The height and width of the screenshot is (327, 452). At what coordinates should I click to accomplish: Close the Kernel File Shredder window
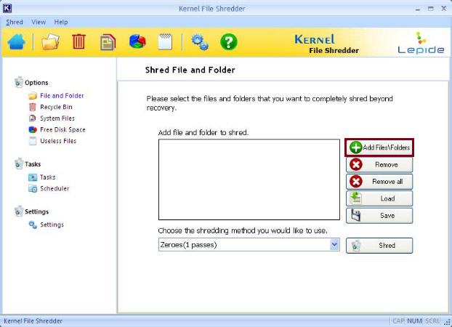pyautogui.click(x=444, y=9)
